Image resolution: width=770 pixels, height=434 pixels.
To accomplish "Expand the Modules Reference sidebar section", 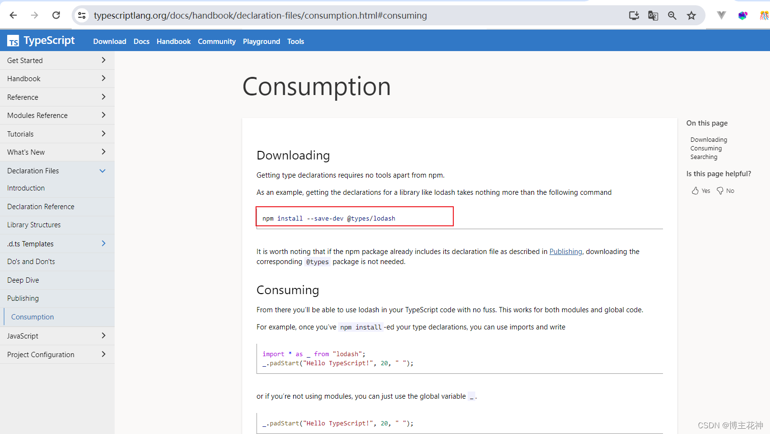I will coord(57,115).
